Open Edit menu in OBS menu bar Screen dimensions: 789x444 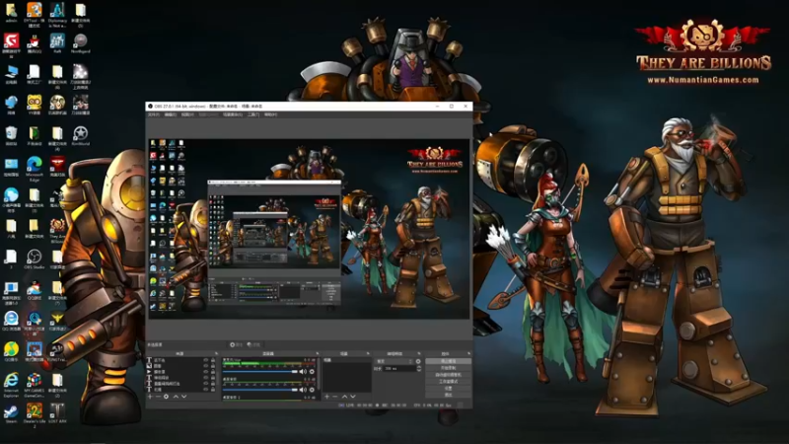point(171,114)
